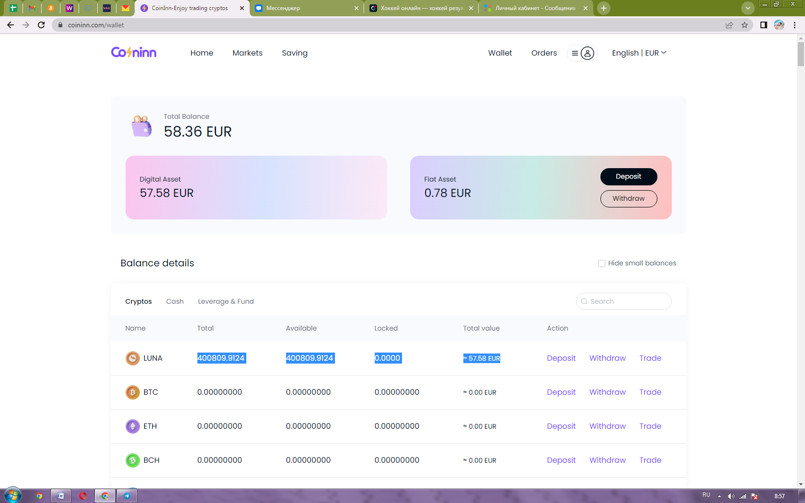Viewport: 805px width, 503px height.
Task: Open the Wallet page from navigation
Action: click(500, 53)
